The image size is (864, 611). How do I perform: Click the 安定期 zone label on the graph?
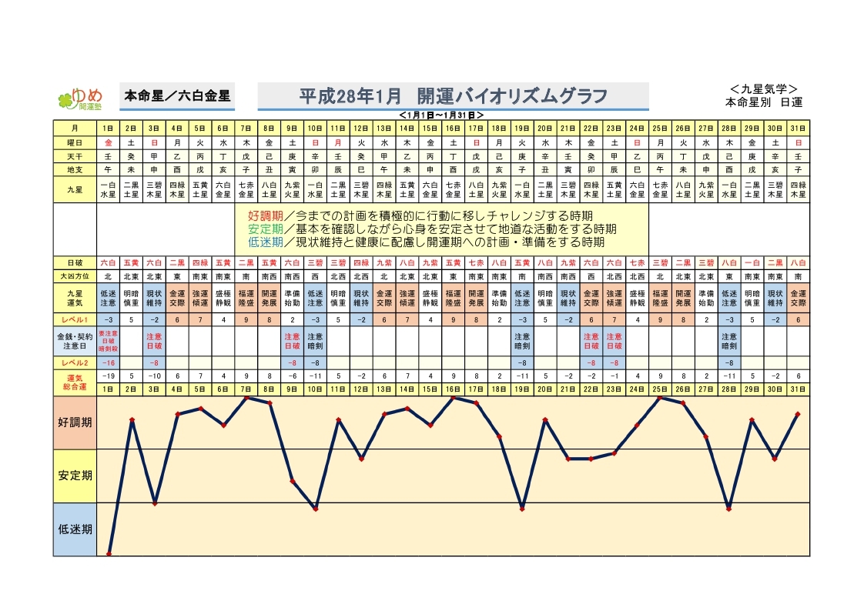(75, 476)
